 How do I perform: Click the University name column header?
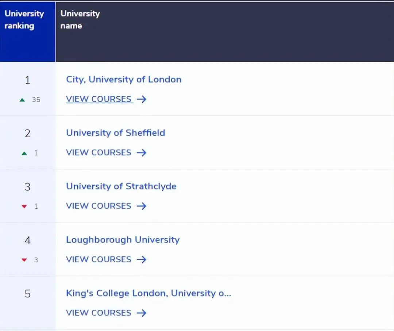tap(80, 20)
